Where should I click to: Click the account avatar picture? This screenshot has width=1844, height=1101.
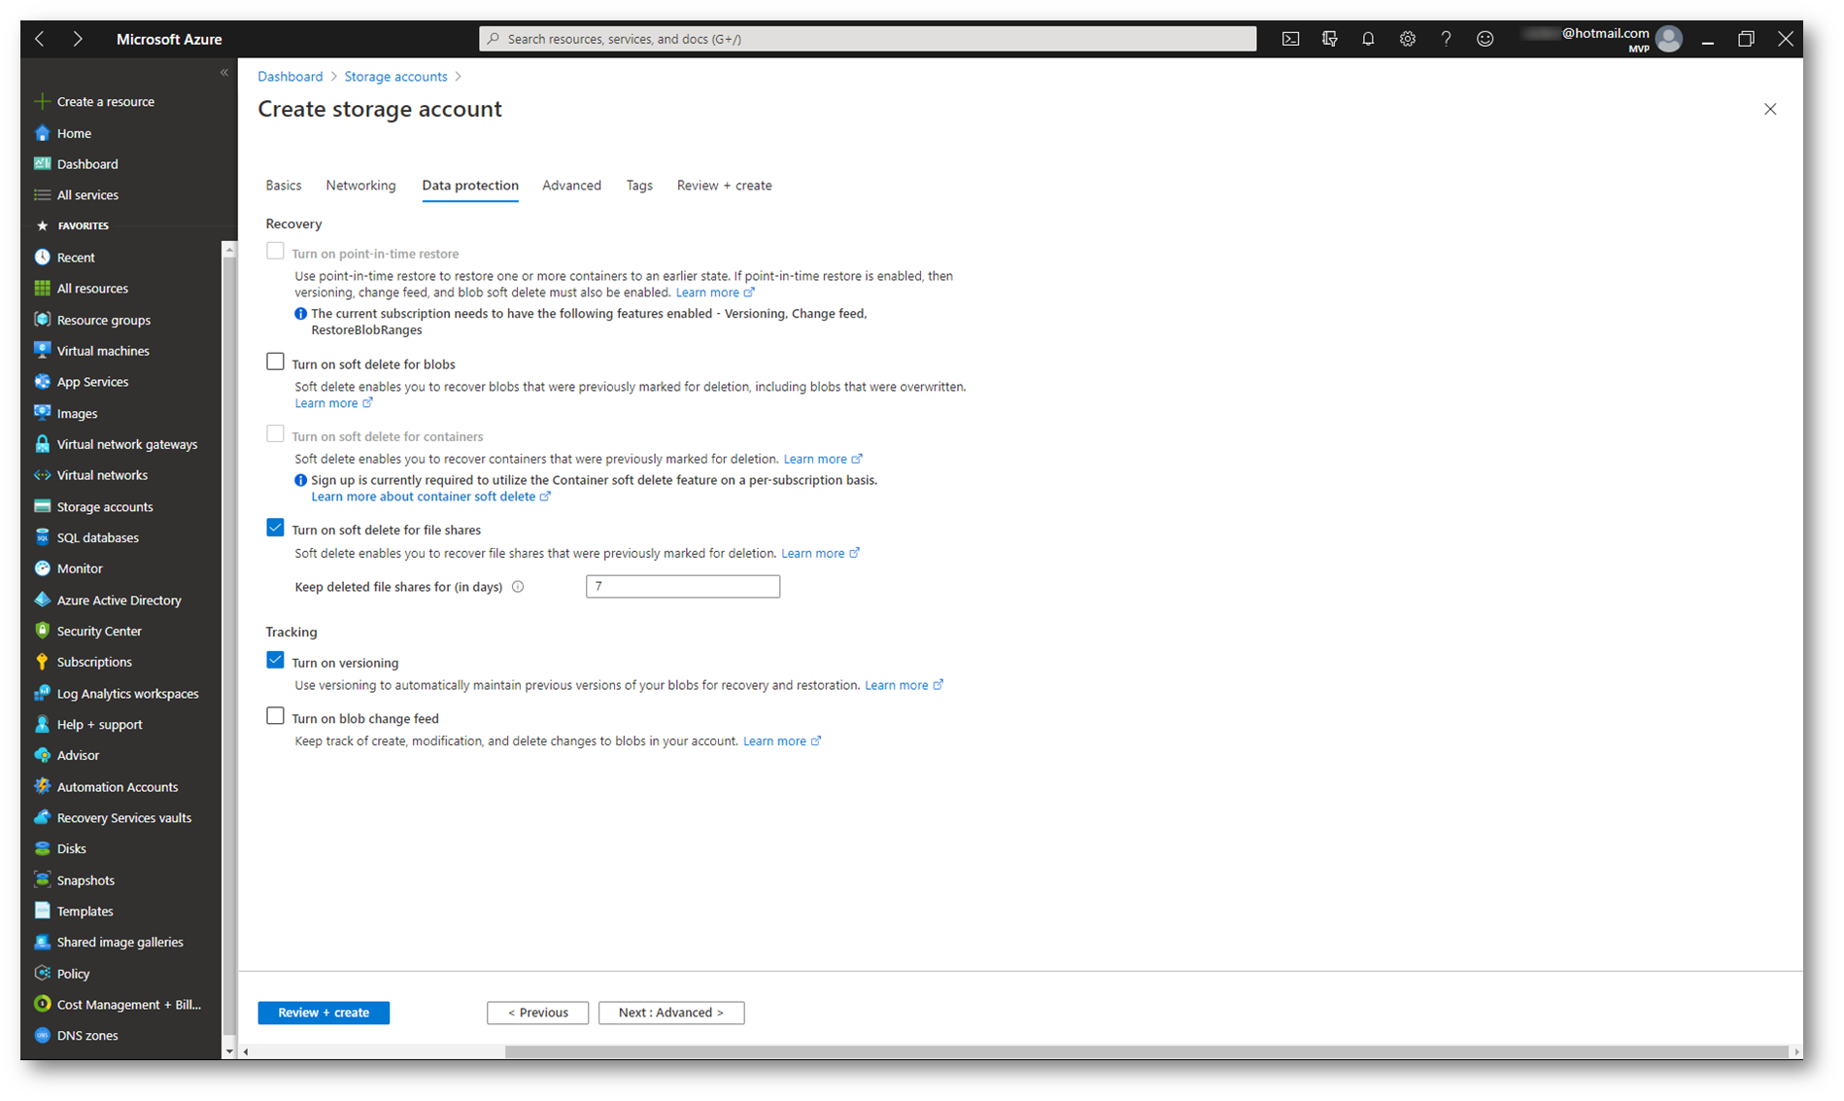pos(1669,39)
